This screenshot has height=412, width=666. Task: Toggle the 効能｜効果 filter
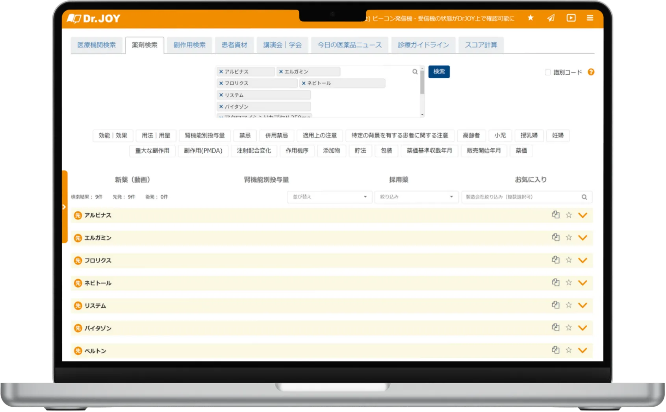click(x=113, y=136)
